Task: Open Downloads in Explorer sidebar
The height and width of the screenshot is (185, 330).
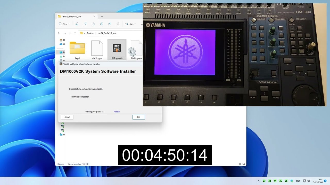Action: pos(62,57)
